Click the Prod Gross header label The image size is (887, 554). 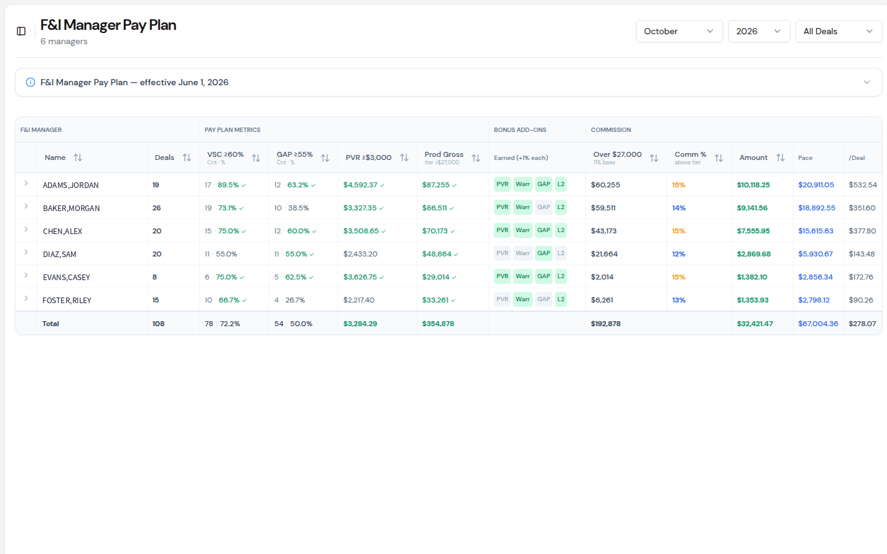pos(443,154)
